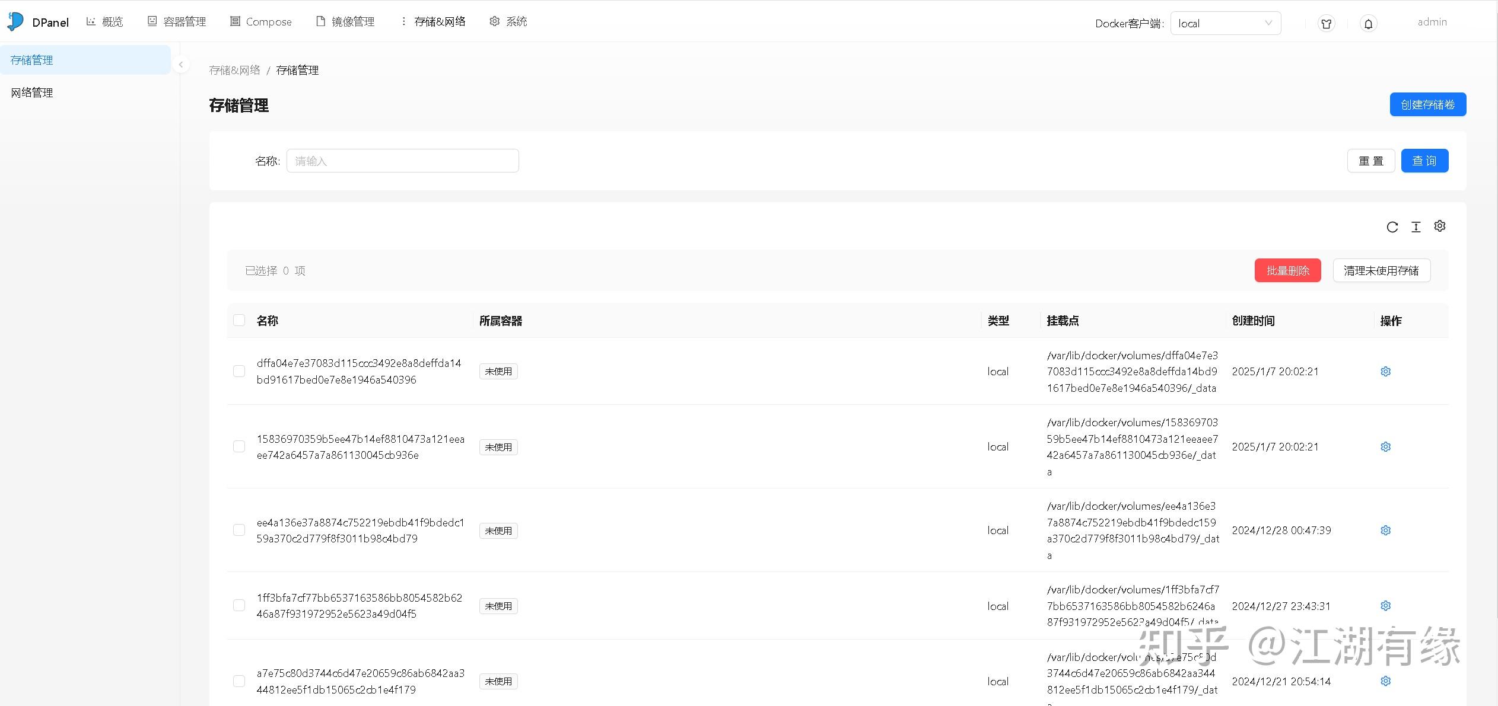The width and height of the screenshot is (1498, 706).
Task: Click the DPanel logo
Action: pyautogui.click(x=37, y=21)
